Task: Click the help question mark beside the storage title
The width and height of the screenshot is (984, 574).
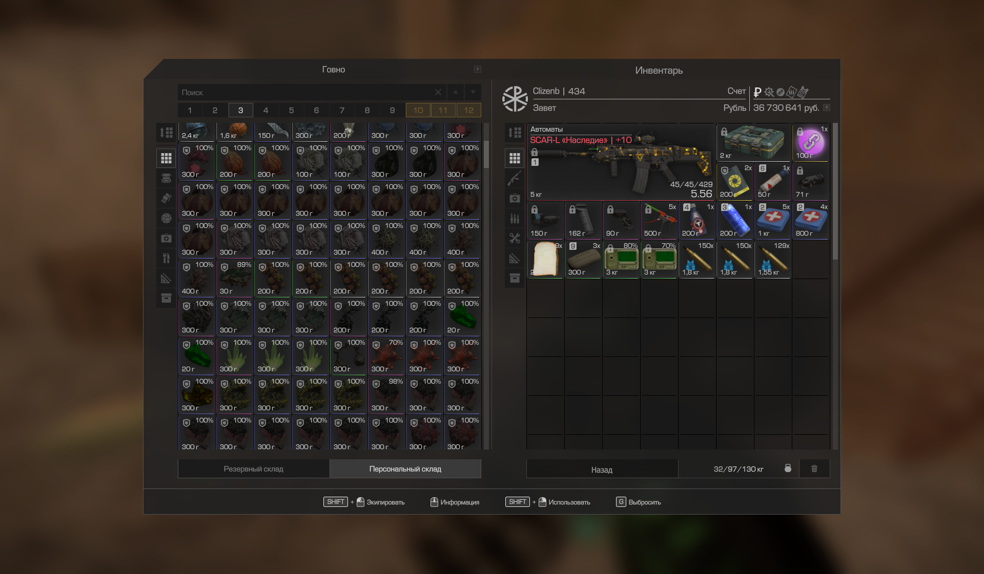Action: (477, 69)
